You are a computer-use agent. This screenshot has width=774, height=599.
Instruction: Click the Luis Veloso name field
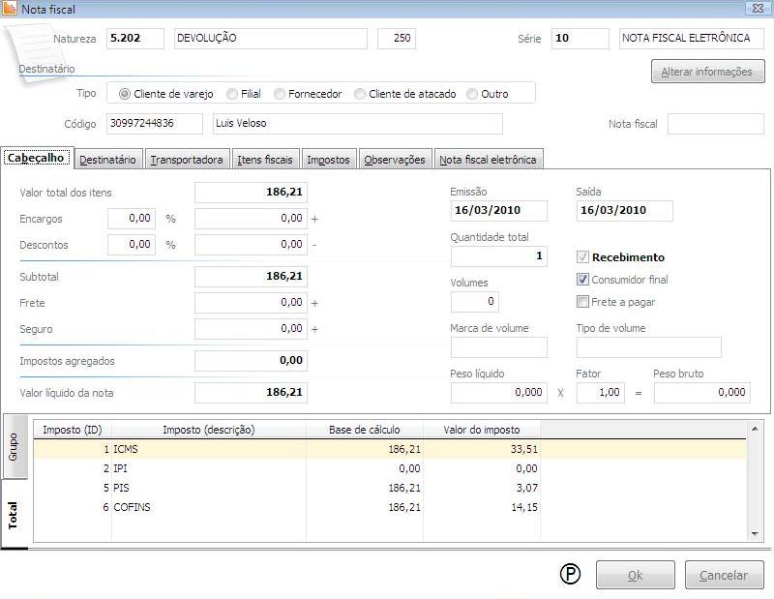358,124
